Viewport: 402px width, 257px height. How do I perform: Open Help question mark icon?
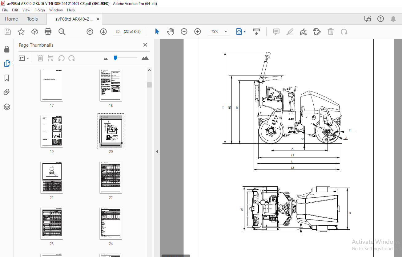tap(381, 19)
